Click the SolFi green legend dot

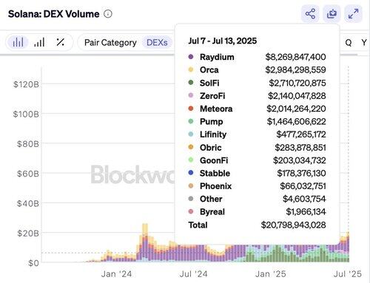[x=191, y=83]
